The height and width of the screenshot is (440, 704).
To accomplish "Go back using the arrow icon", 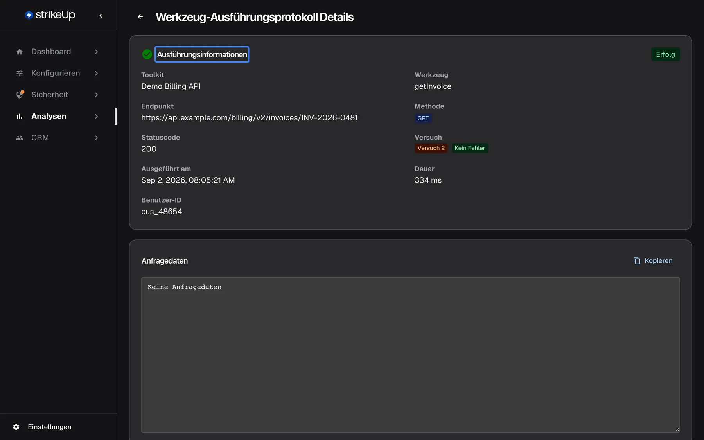I will tap(140, 17).
